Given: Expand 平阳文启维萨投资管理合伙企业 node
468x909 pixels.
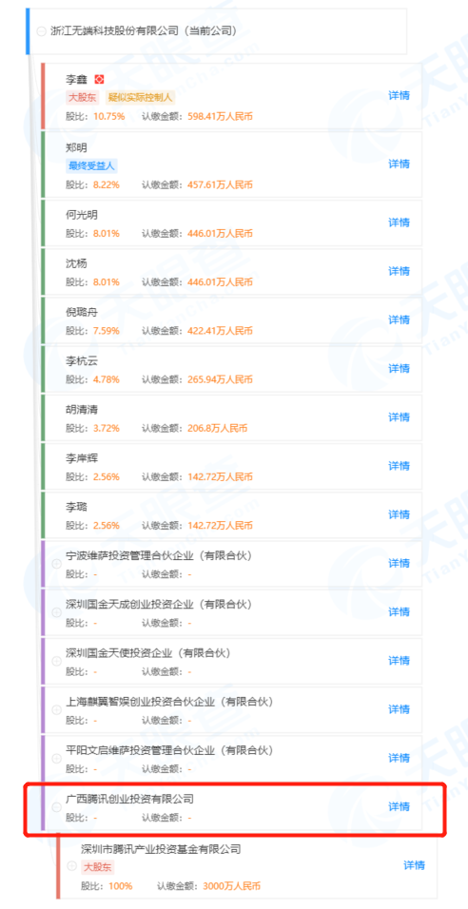Looking at the screenshot, I should [x=57, y=759].
